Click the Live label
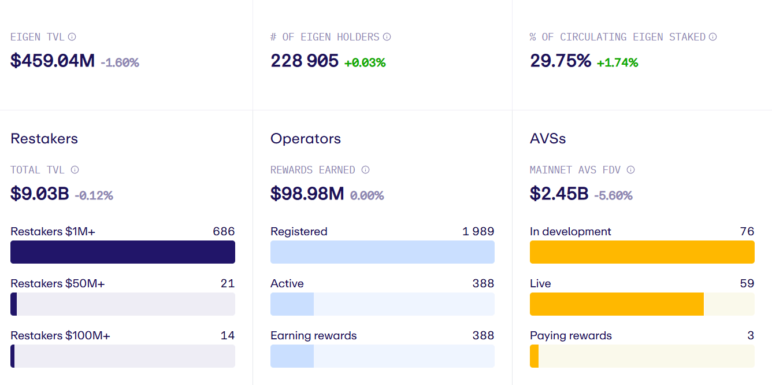The height and width of the screenshot is (385, 772). click(x=540, y=284)
